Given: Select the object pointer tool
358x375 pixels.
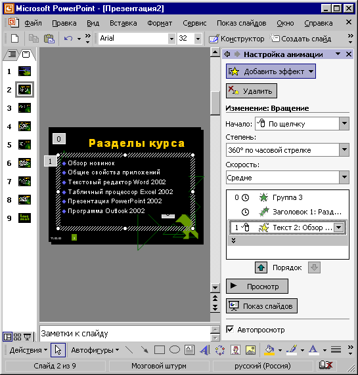Looking at the screenshot, I should pos(58,350).
